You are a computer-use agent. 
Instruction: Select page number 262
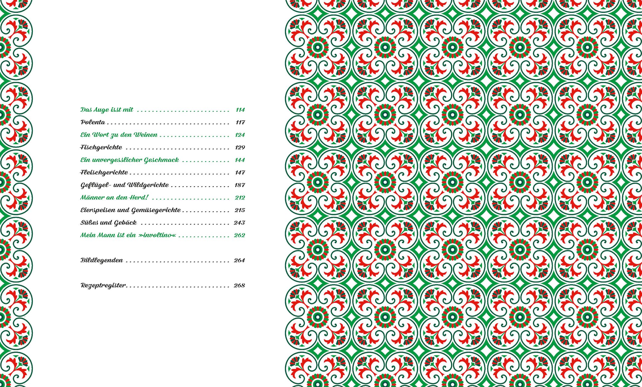coord(239,235)
